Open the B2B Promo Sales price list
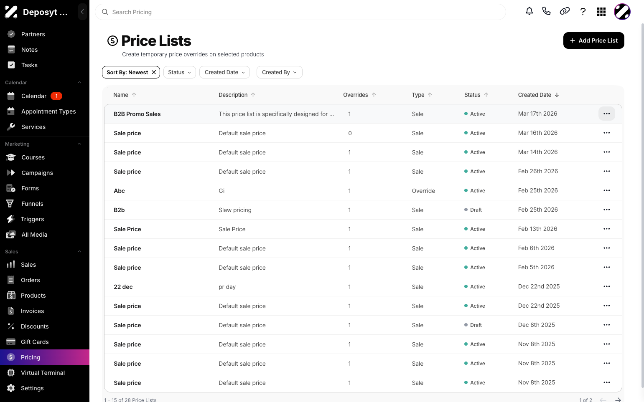 point(137,114)
